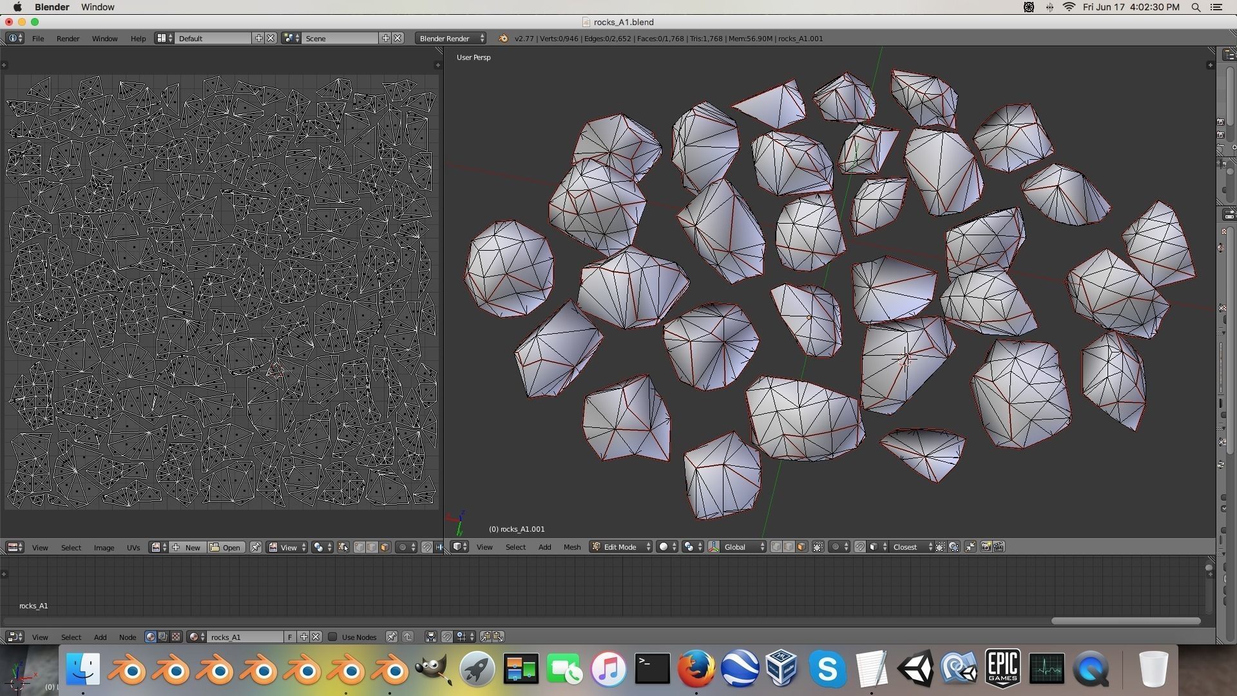1237x696 pixels.
Task: Toggle the snap magnet in 3D viewport header
Action: pos(859,547)
